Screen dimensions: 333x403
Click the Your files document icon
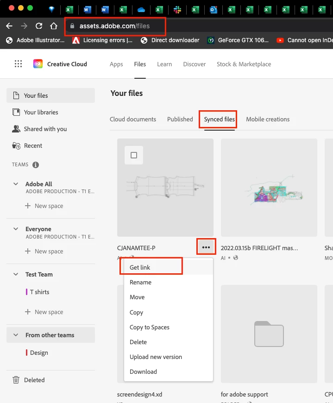[16, 95]
